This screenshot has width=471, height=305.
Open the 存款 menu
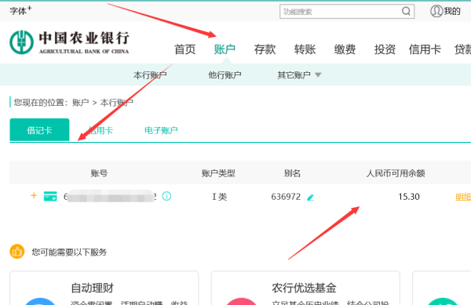pos(265,49)
